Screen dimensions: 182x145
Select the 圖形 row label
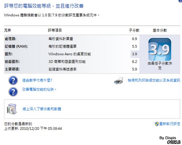coord(9,54)
